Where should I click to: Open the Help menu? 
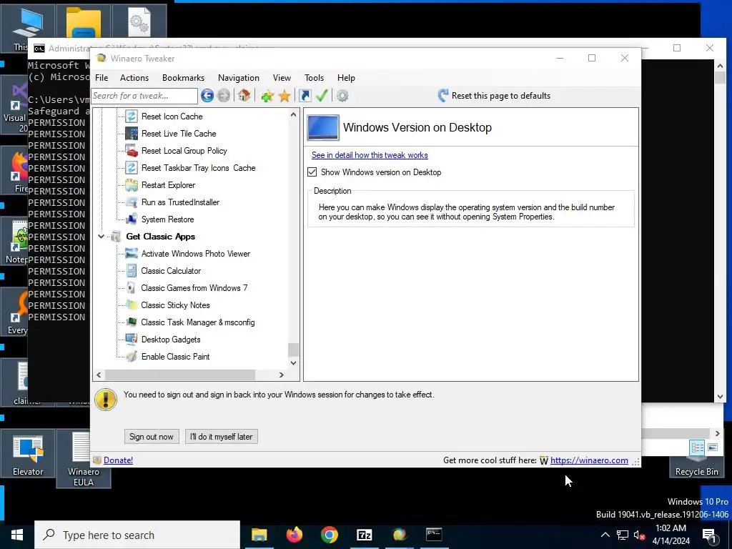347,78
